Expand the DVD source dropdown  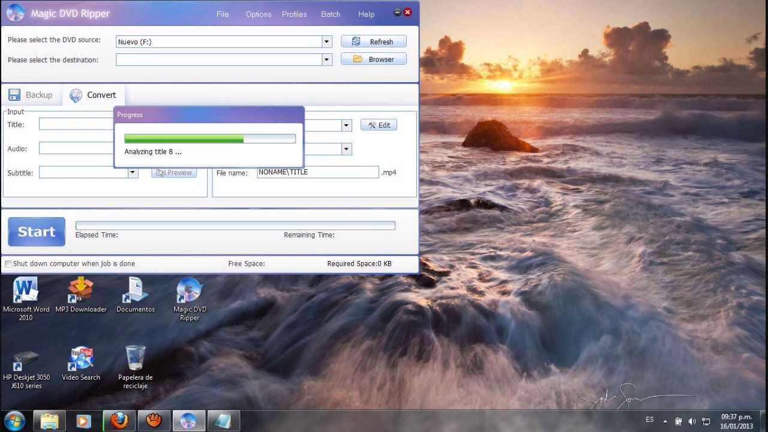point(327,41)
